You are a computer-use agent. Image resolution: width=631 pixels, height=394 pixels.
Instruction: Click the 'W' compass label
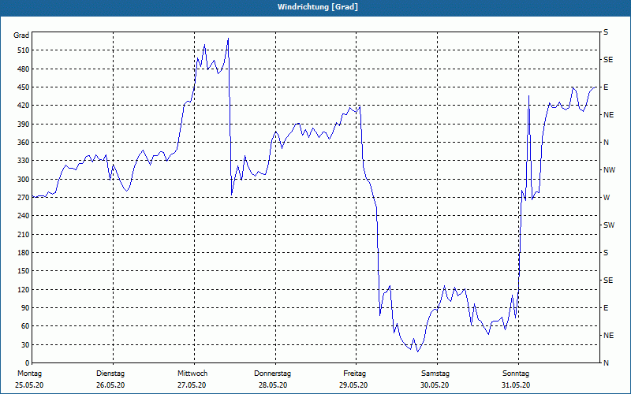click(x=607, y=198)
